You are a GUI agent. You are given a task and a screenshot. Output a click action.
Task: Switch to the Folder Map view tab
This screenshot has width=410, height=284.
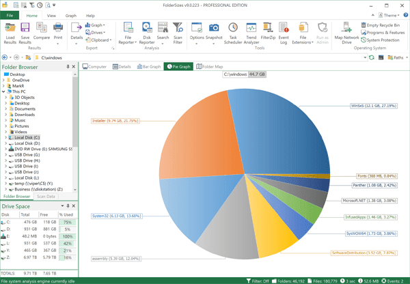[x=210, y=67]
